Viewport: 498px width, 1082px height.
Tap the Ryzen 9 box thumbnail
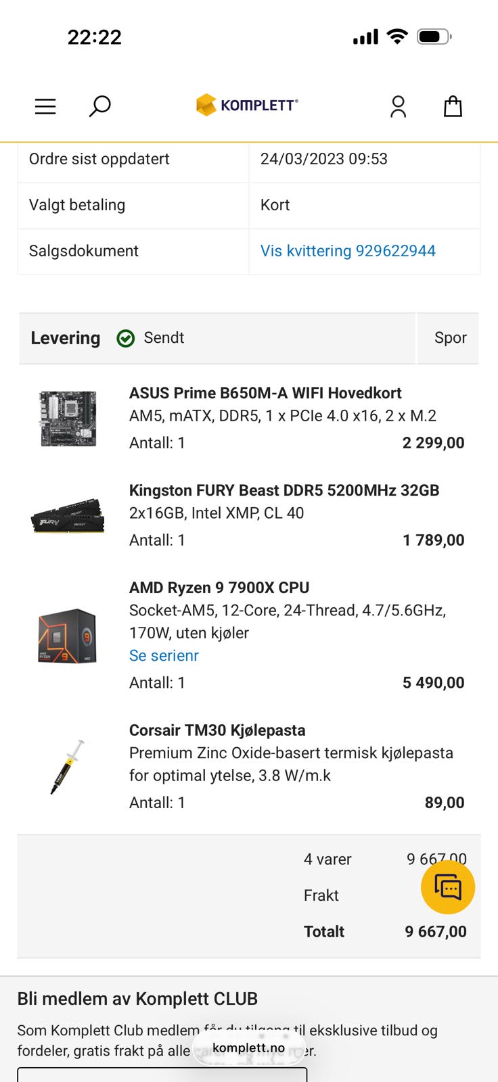point(68,636)
